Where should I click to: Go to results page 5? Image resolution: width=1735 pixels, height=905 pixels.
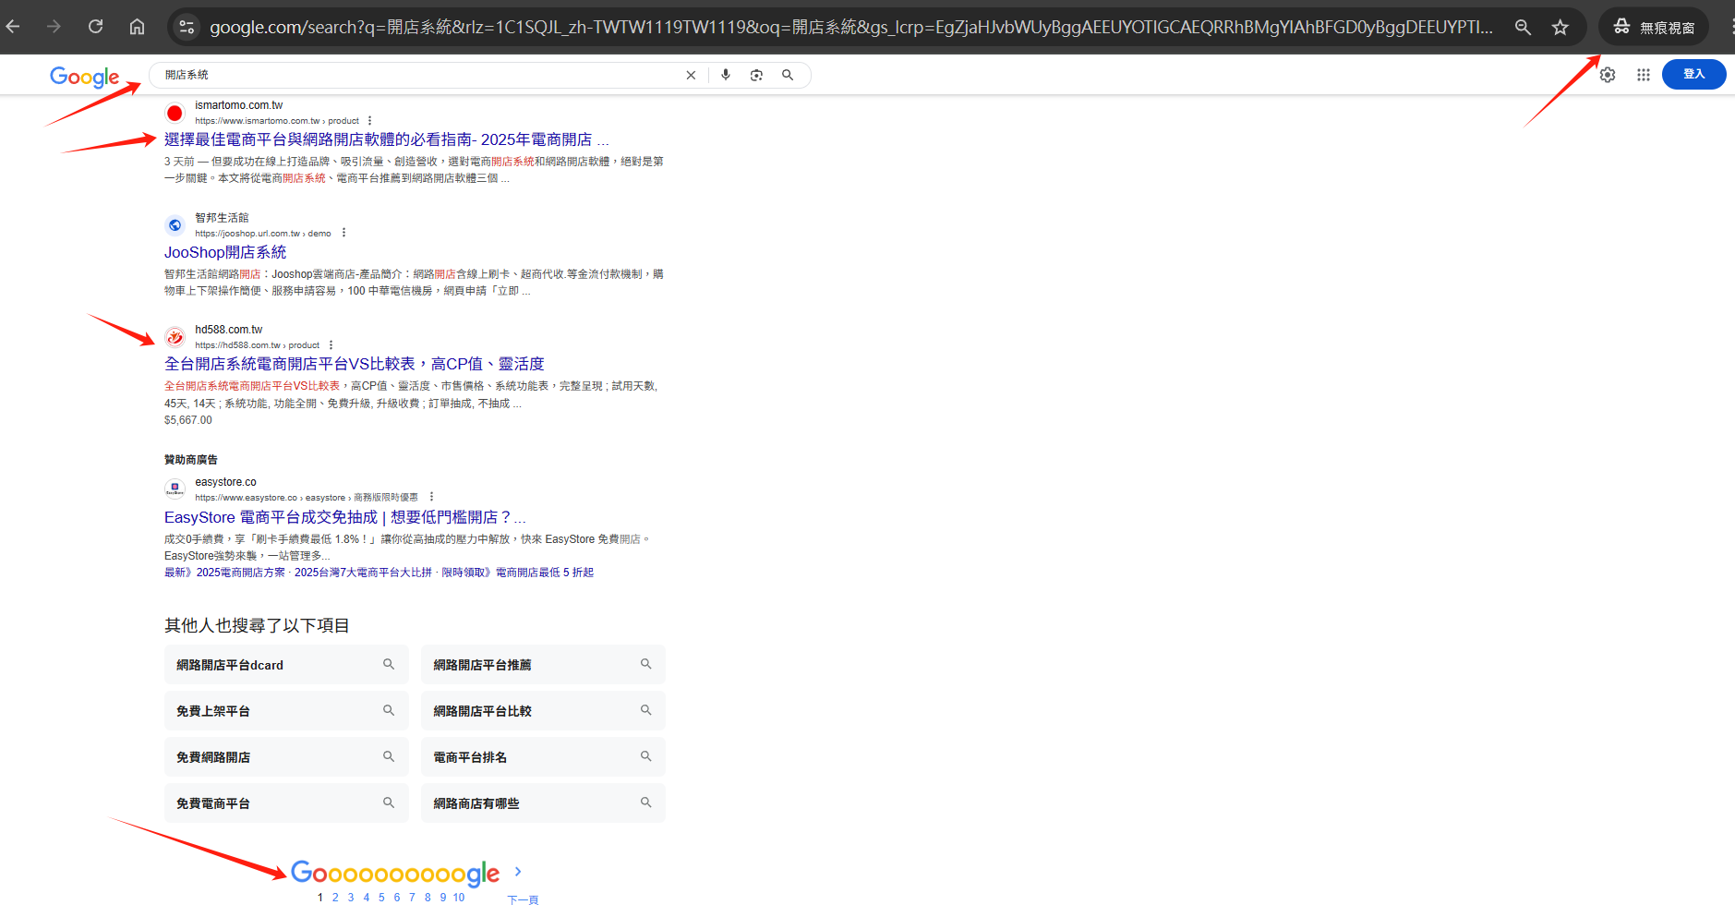(381, 898)
